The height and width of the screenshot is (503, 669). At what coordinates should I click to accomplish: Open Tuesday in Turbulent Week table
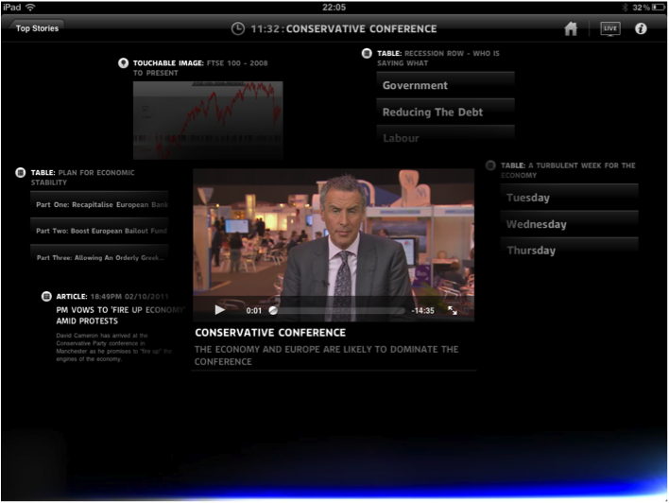[569, 198]
